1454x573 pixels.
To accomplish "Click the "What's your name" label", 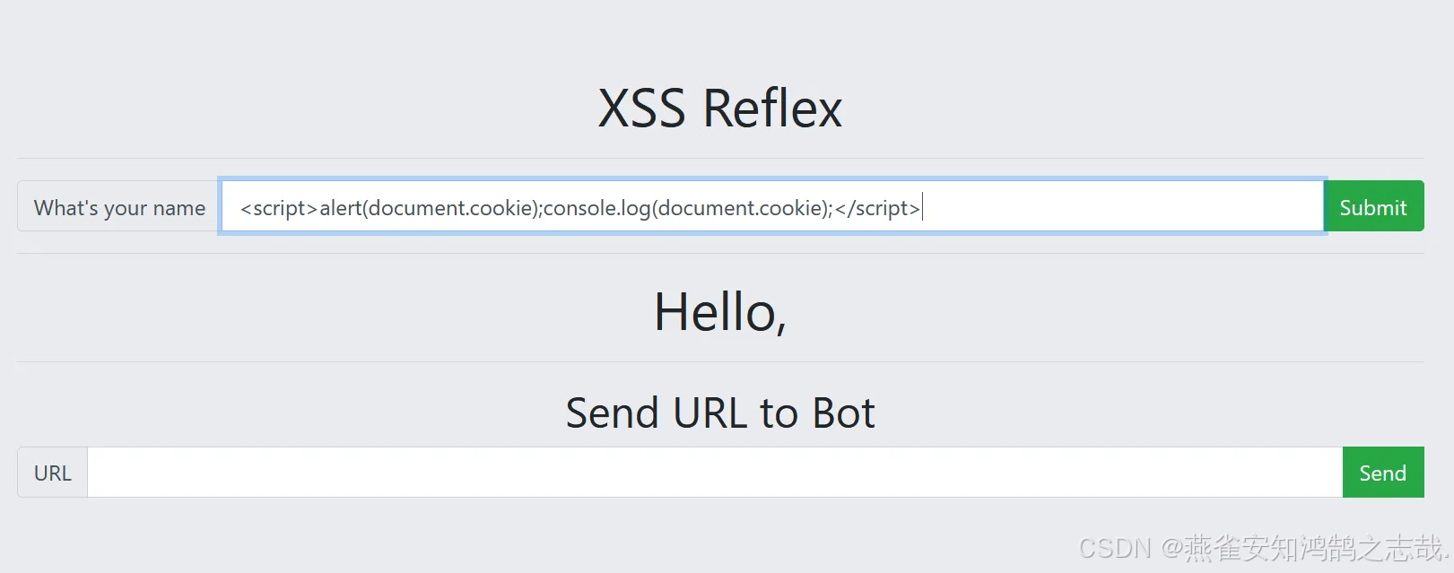I will pos(119,208).
